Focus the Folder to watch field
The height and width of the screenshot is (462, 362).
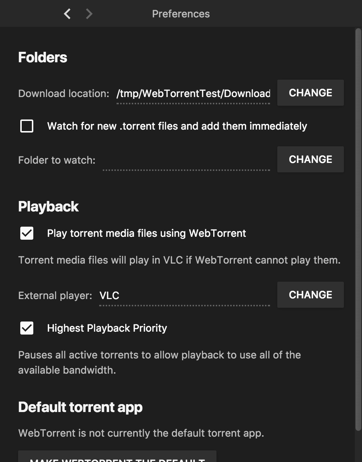point(186,160)
